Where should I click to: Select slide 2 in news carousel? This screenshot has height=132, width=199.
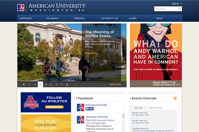pyautogui.click(x=35, y=84)
